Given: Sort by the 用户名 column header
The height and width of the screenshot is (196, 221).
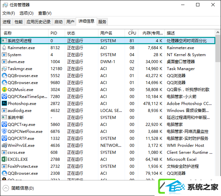Looking at the screenshot, I should click(x=111, y=33).
